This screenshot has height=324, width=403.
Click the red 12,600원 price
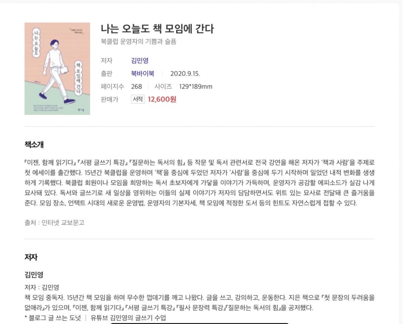click(x=162, y=99)
